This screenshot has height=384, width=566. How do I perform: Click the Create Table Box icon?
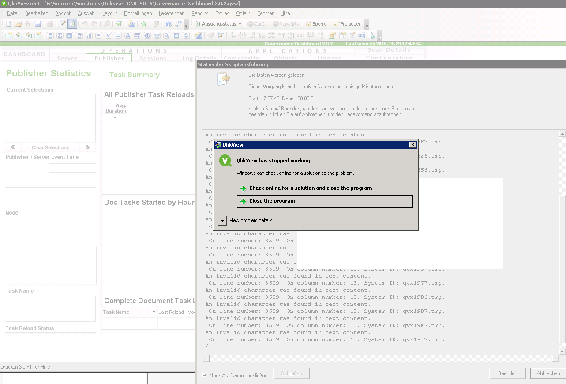pos(69,35)
